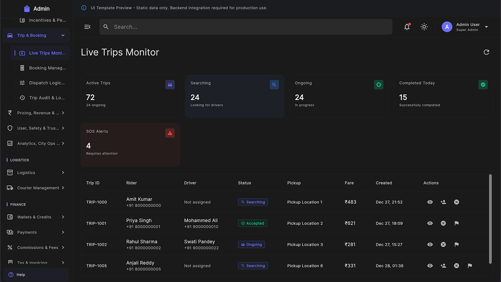Open the notifications bell
Screen dimensions: 501x282
(407, 27)
